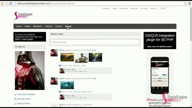Click admin avatar on 1 photo post
The image size is (192, 108).
click(x=54, y=81)
